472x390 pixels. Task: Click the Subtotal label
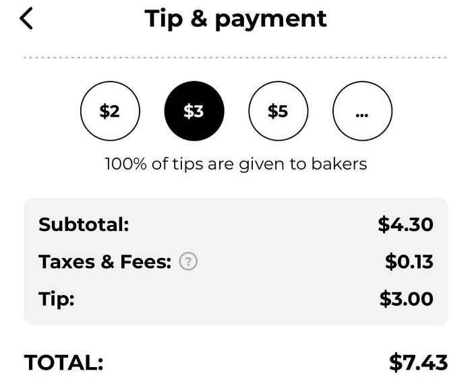(x=84, y=224)
